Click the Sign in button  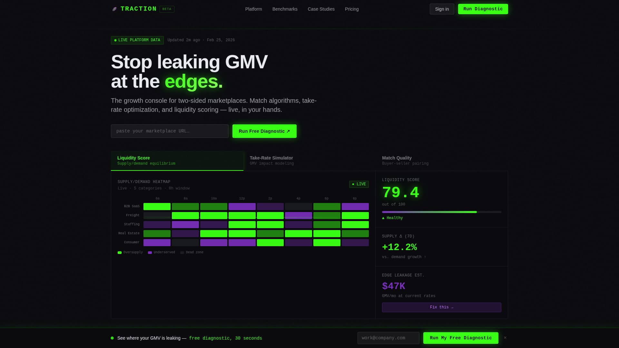(x=442, y=9)
